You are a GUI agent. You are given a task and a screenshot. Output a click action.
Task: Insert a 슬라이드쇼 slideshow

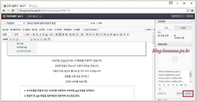point(15,29)
